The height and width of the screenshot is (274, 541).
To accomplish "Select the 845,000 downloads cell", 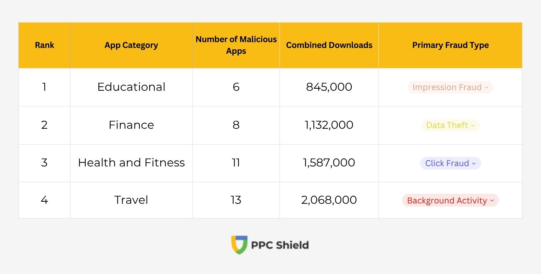I will 329,87.
